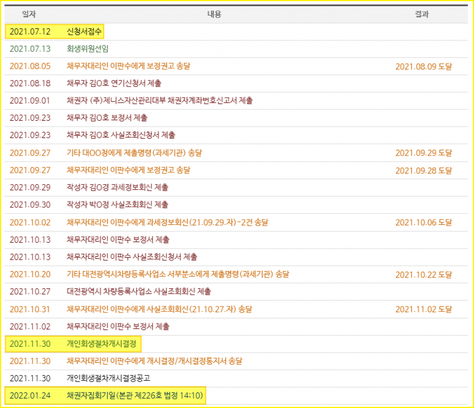Select 채권자집회기일 본관 제226호 법정 entry
474x408 pixels.
click(x=135, y=396)
